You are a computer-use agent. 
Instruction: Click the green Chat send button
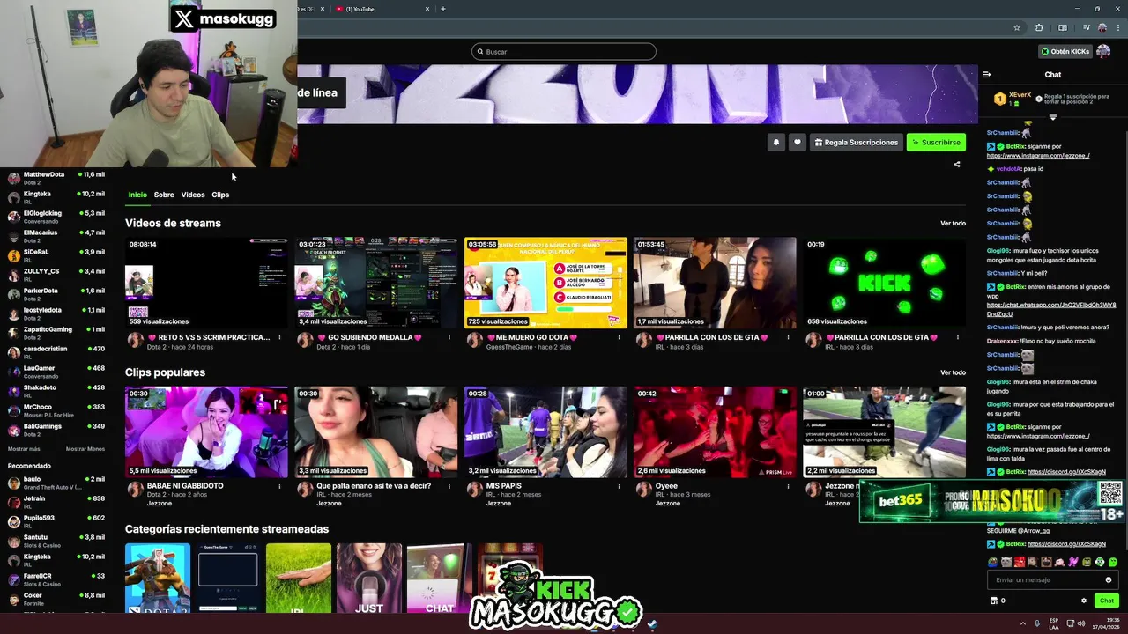point(1107,601)
